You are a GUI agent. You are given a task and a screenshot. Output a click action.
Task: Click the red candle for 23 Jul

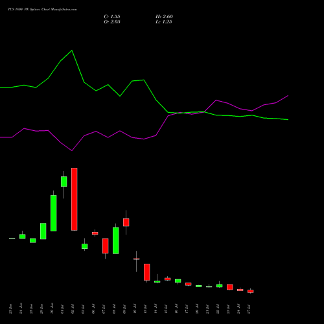click(230, 287)
